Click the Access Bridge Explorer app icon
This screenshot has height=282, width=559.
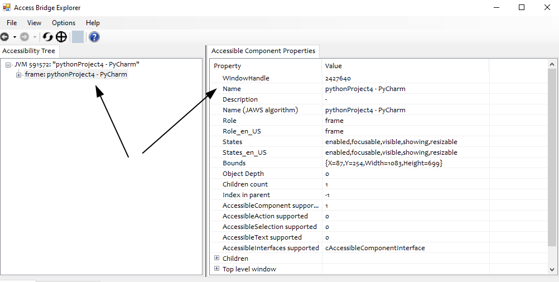click(7, 7)
